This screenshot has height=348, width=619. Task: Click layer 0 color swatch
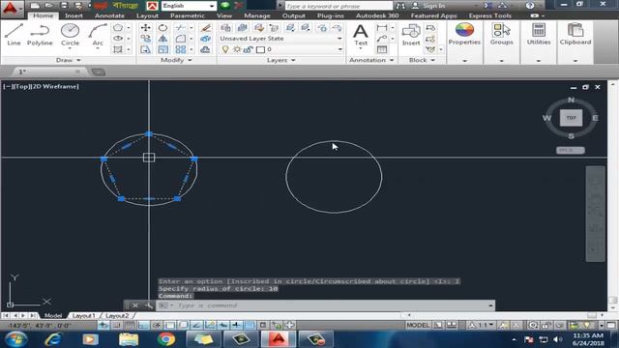point(260,49)
